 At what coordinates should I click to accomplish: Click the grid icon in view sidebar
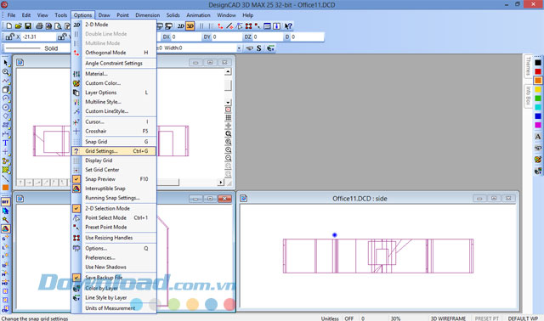228,118
